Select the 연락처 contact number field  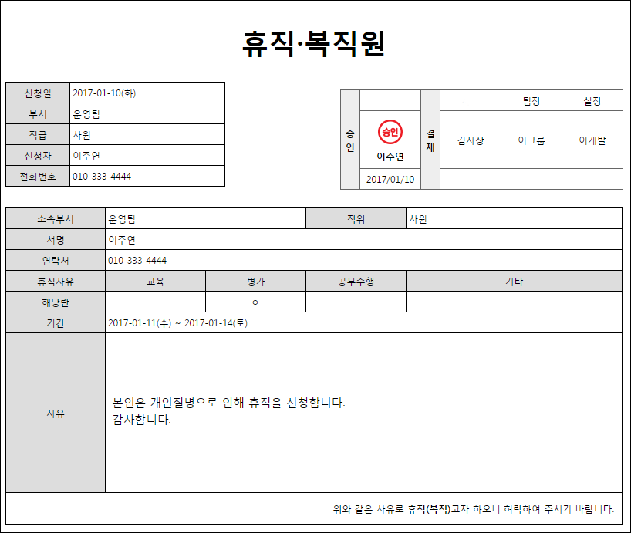point(363,261)
